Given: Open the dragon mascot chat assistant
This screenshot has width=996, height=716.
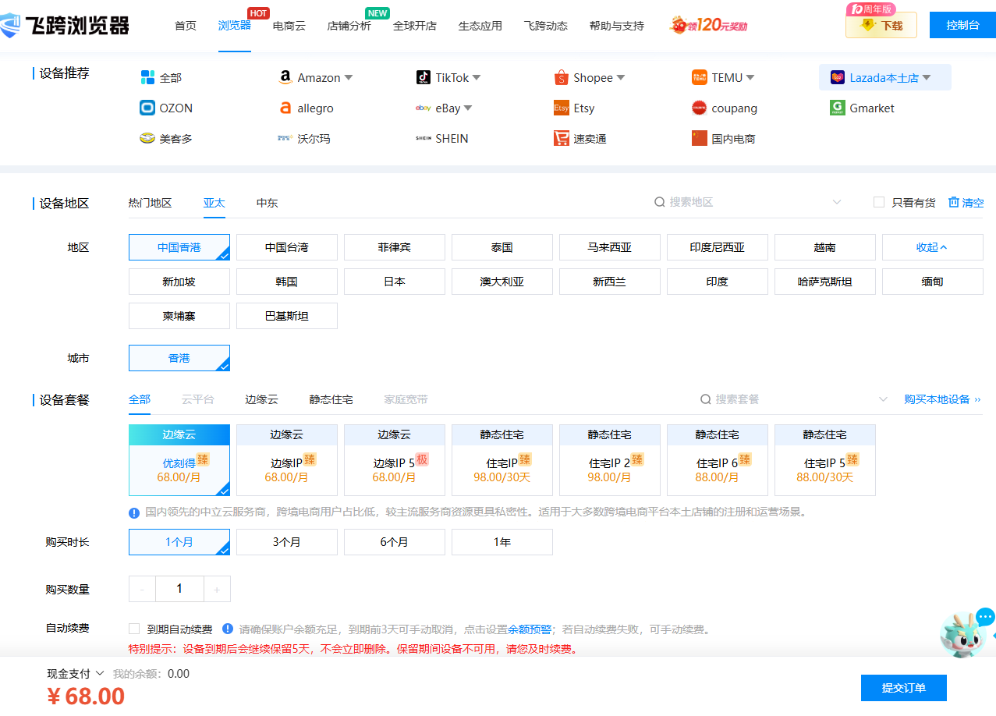Looking at the screenshot, I should click(964, 635).
